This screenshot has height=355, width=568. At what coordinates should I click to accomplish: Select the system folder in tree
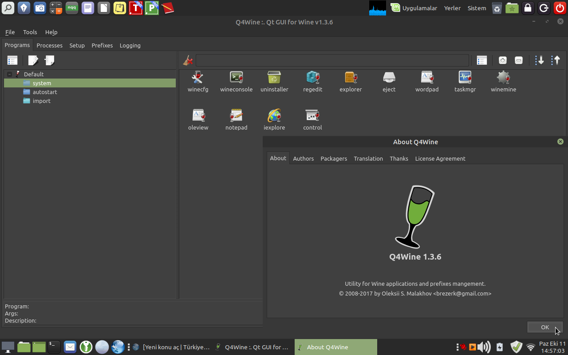click(90, 83)
